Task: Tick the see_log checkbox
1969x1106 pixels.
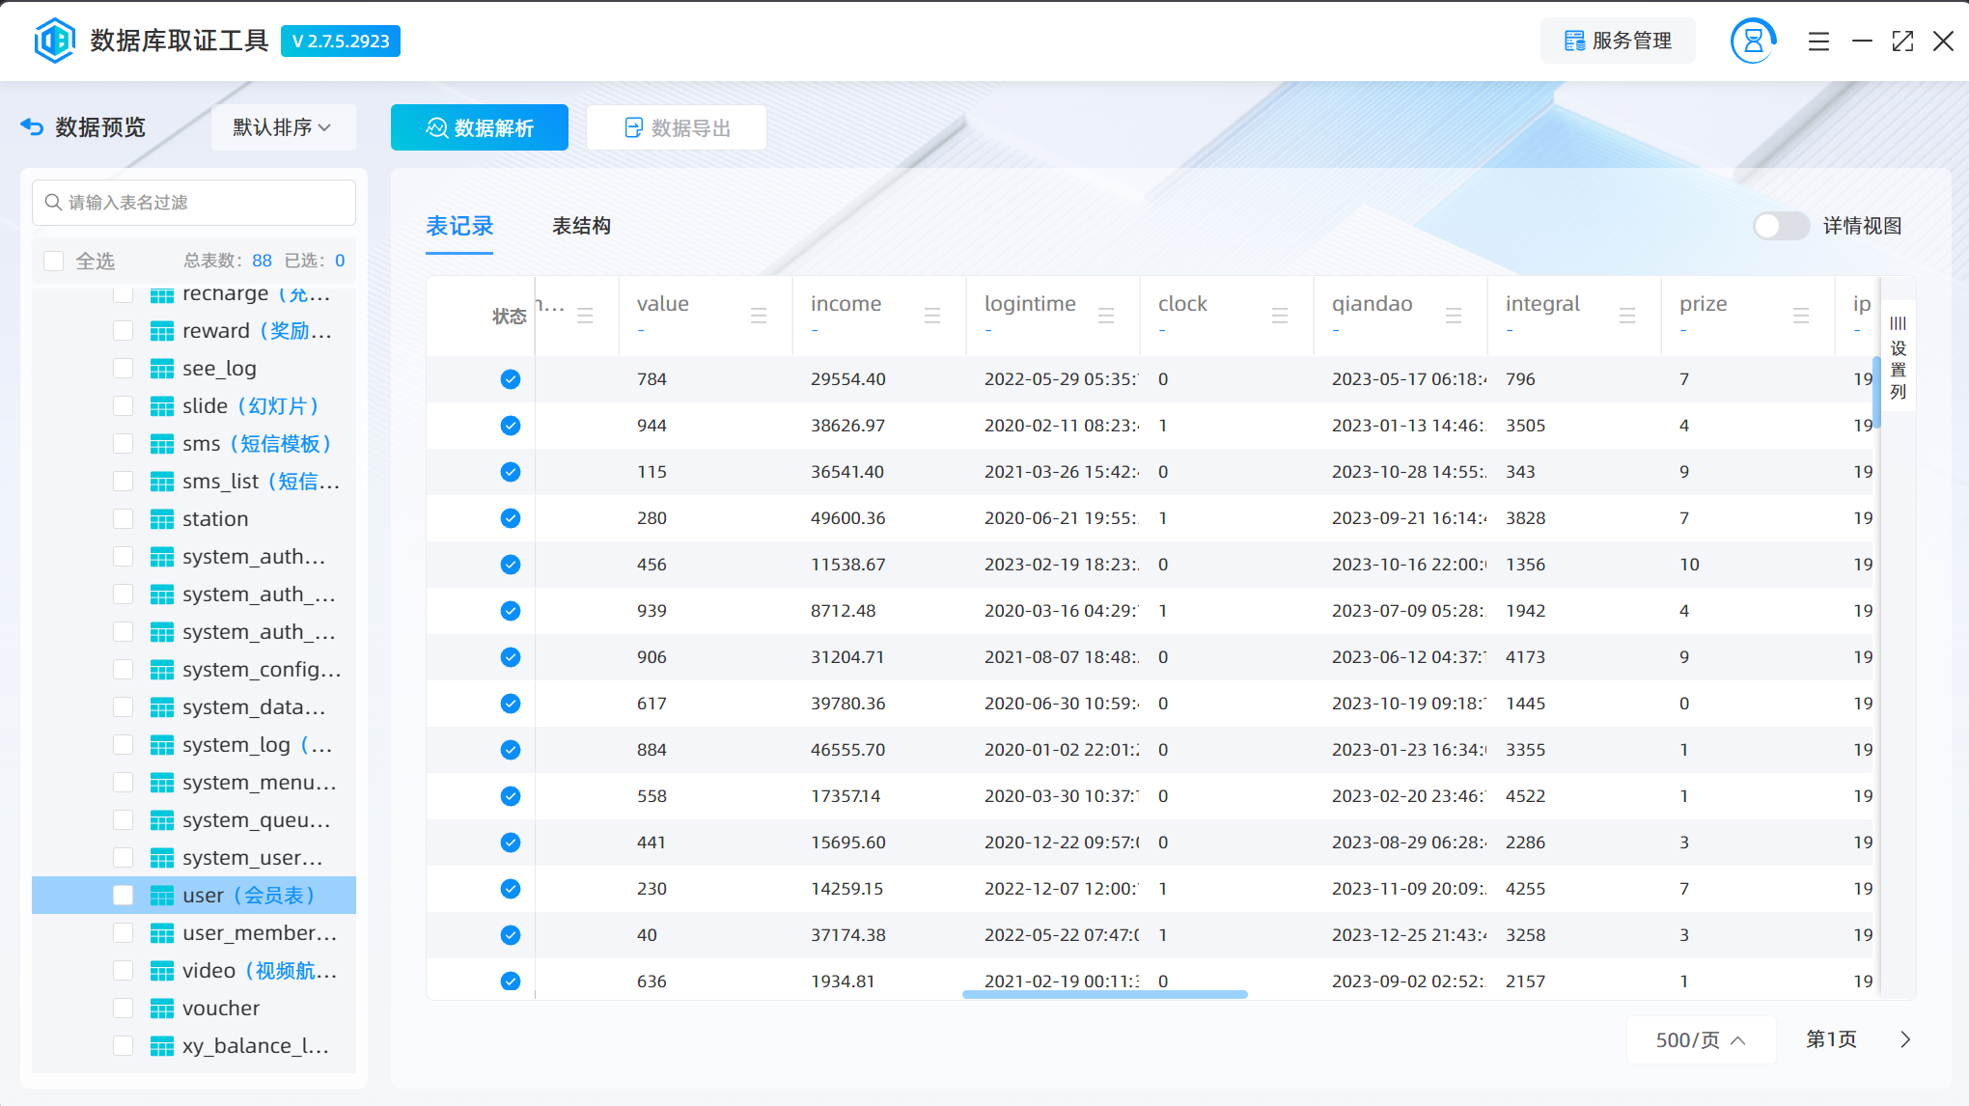Action: (x=123, y=369)
